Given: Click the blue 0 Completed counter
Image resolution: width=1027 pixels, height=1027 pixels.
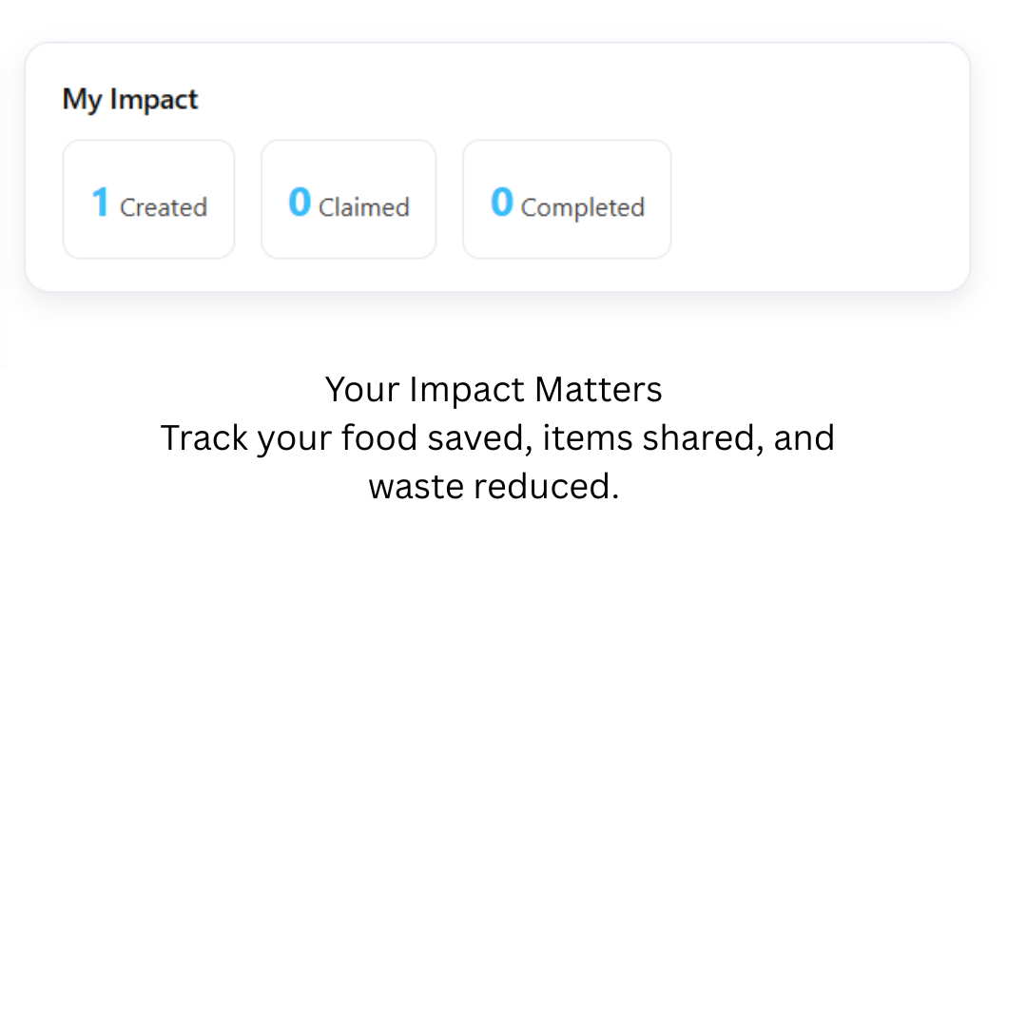Looking at the screenshot, I should [x=501, y=201].
